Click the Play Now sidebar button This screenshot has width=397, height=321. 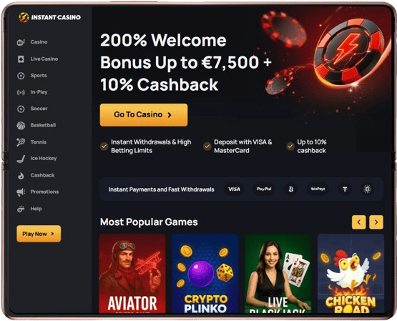pos(39,234)
